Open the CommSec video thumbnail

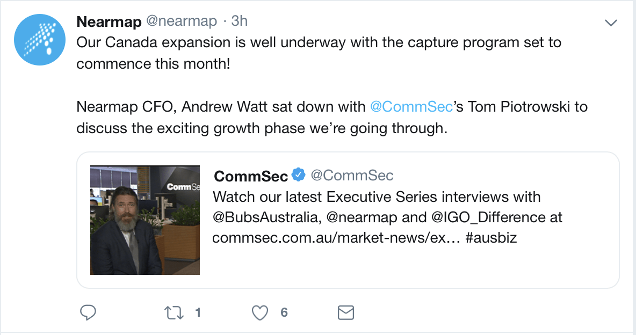145,221
